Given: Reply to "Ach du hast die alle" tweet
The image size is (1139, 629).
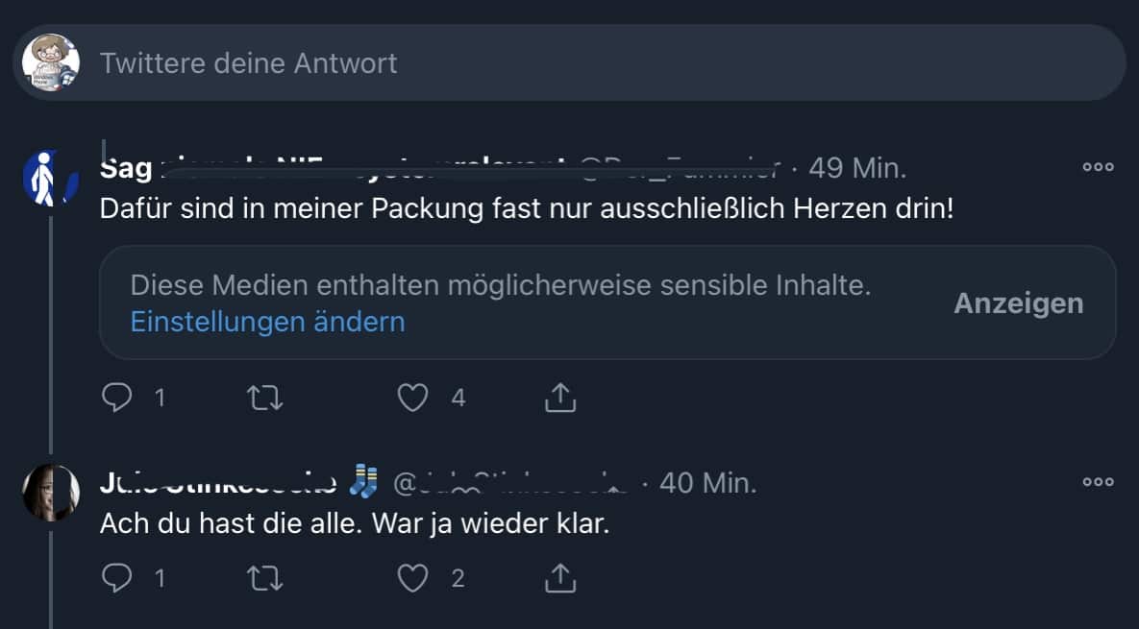Looking at the screenshot, I should tap(116, 577).
